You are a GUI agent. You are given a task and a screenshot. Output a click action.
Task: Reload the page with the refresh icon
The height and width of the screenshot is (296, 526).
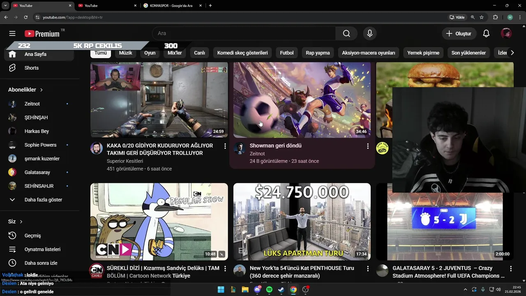point(26,17)
